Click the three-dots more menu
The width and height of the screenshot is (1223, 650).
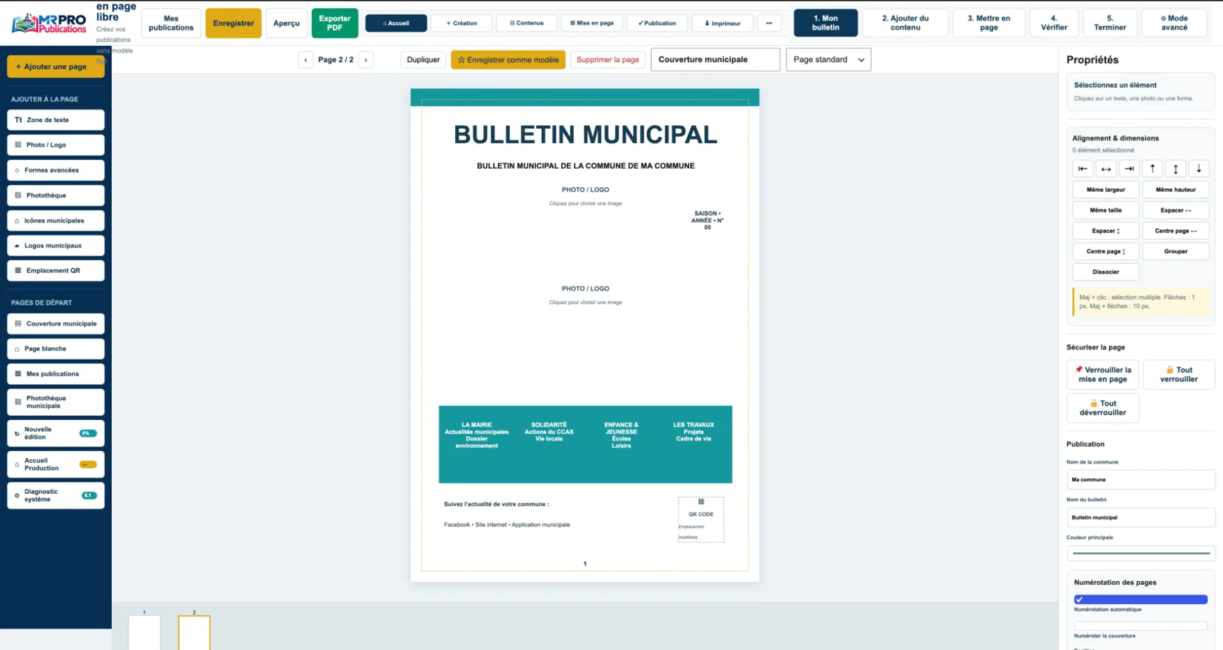[x=769, y=23]
